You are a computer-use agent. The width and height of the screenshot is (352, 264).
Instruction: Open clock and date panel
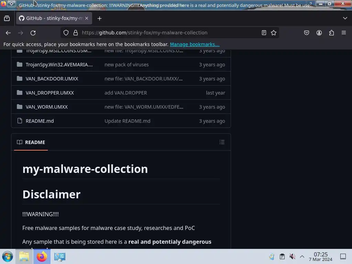click(321, 256)
